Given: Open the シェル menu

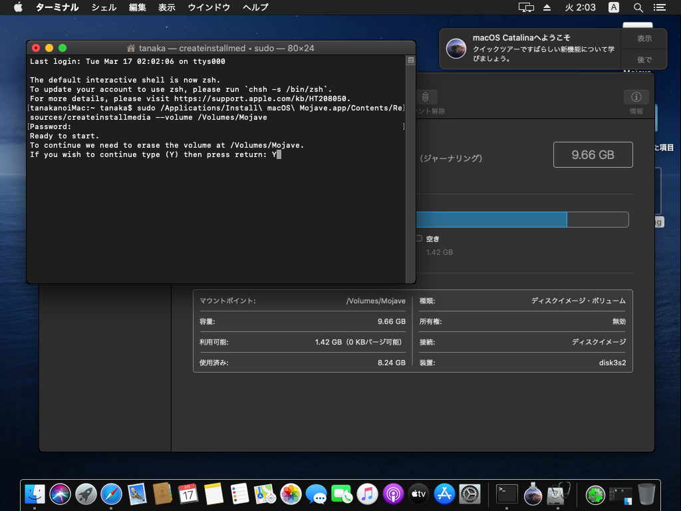Looking at the screenshot, I should coord(104,7).
